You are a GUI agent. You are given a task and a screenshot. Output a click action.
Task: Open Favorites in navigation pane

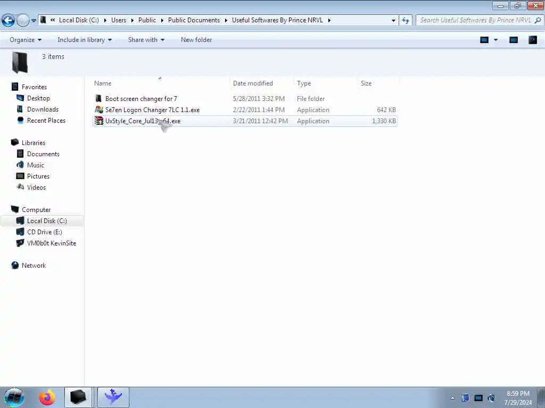pyautogui.click(x=34, y=87)
